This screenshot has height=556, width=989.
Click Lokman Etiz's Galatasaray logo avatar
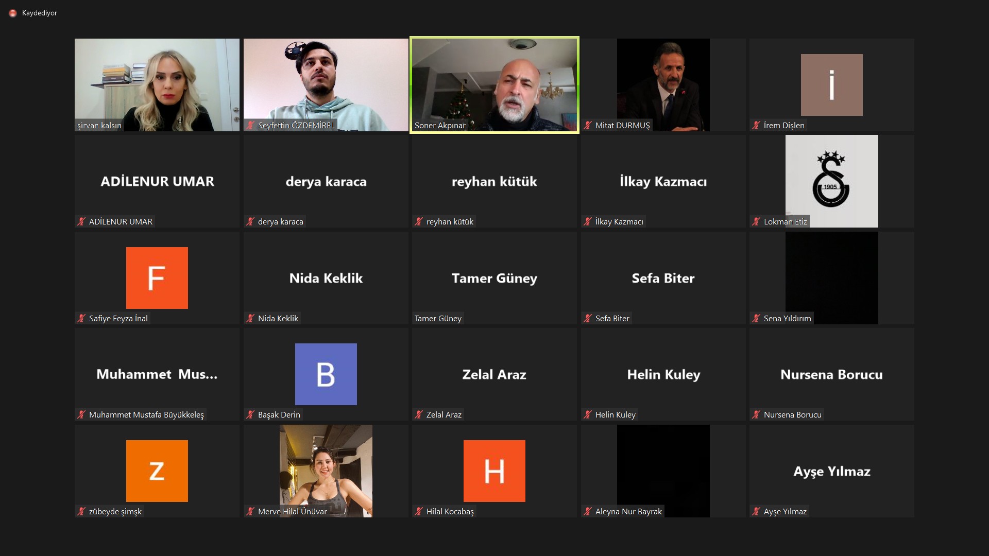pos(832,181)
